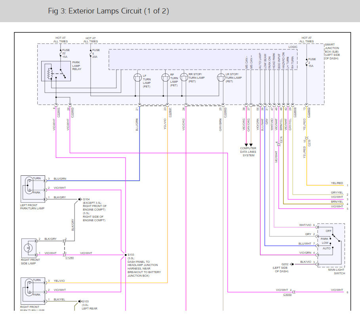The height and width of the screenshot is (321, 360).
Task: Click the OFF position in light switch
Action: [328, 231]
